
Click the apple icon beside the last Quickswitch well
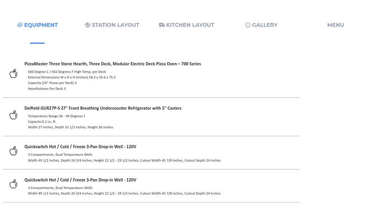(x=14, y=184)
